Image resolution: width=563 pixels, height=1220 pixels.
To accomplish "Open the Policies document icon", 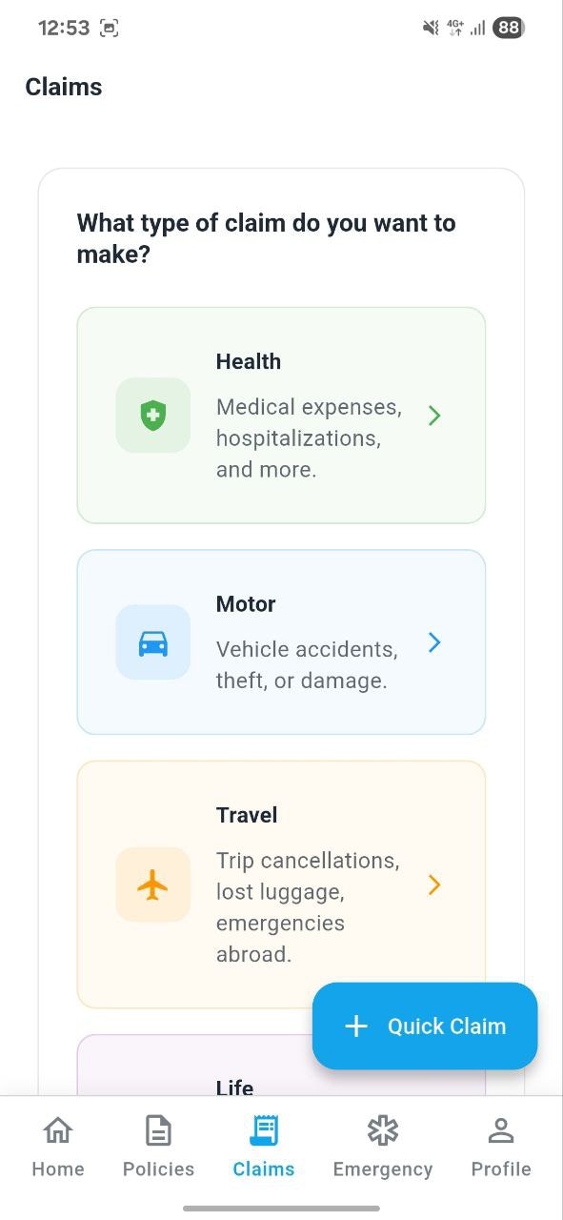I will [158, 1130].
